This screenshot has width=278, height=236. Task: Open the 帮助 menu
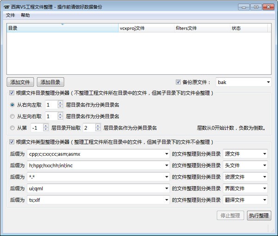(x=25, y=15)
